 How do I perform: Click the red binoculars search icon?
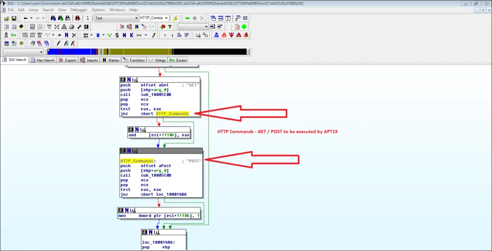(77, 18)
